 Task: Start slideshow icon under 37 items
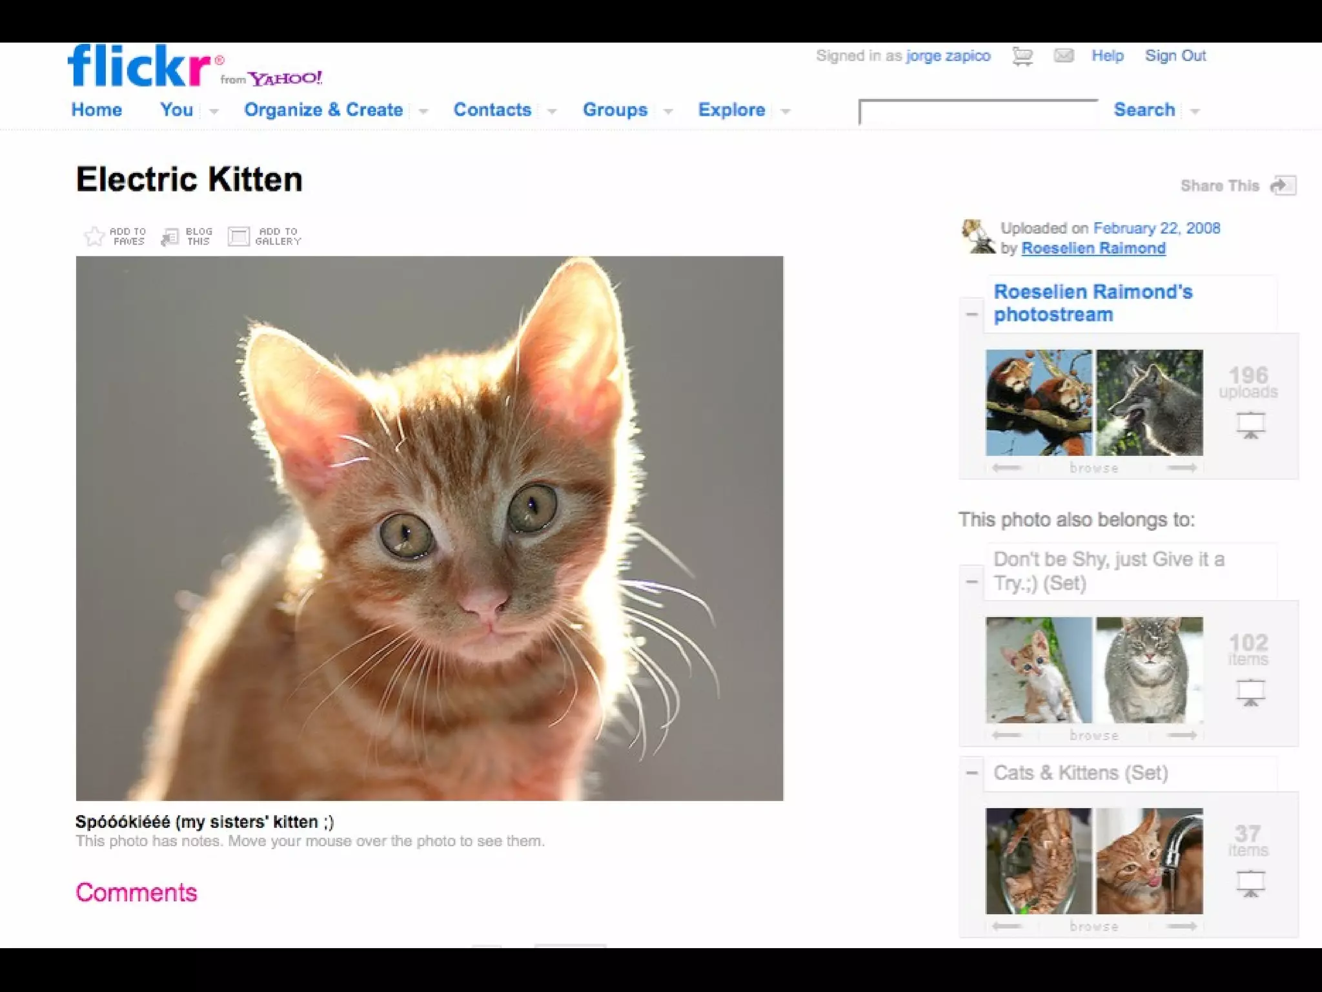tap(1250, 883)
